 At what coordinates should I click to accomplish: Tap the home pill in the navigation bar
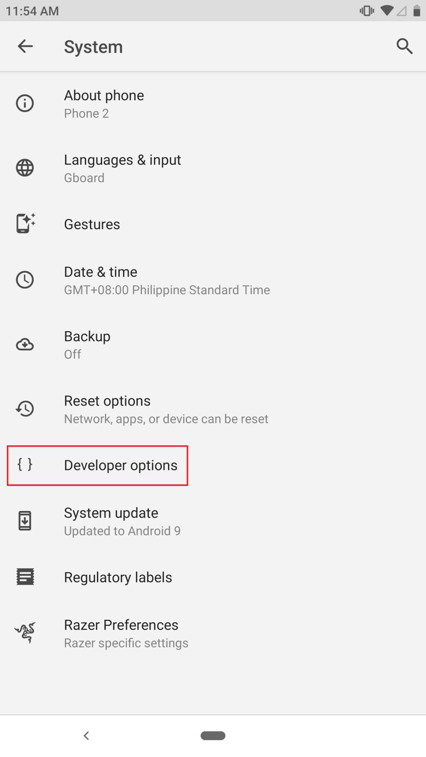(213, 735)
